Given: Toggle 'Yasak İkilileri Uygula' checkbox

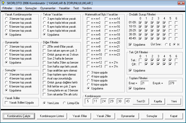Looking at the screenshot, I should [x=7, y=102].
